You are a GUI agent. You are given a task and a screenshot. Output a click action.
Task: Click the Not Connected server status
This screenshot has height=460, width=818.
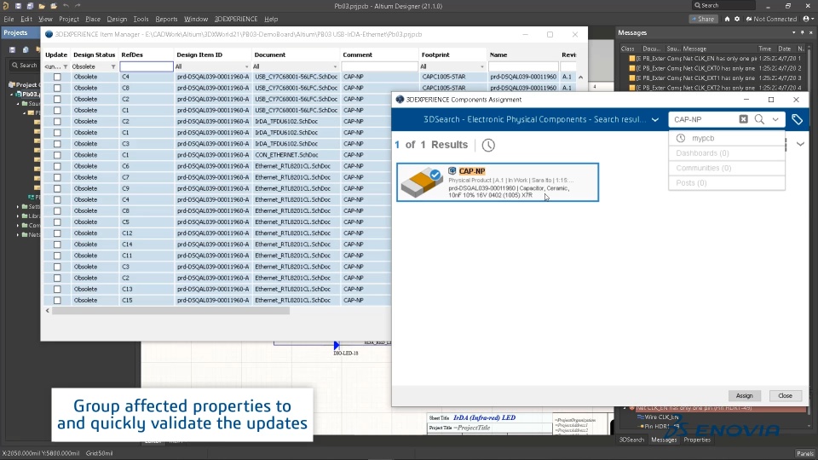[772, 19]
